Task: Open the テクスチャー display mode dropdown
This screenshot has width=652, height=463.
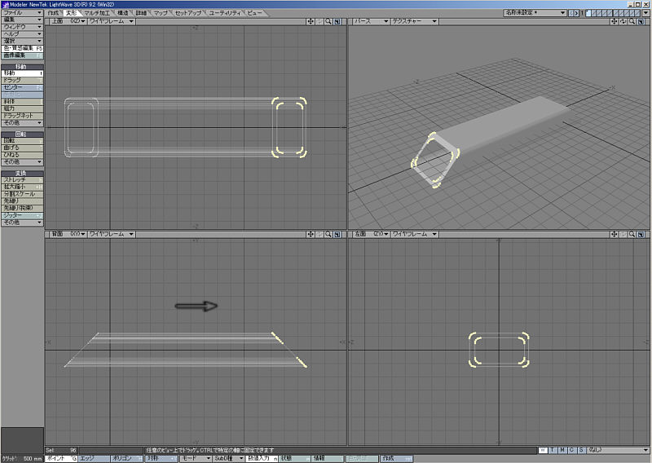Action: click(x=414, y=21)
